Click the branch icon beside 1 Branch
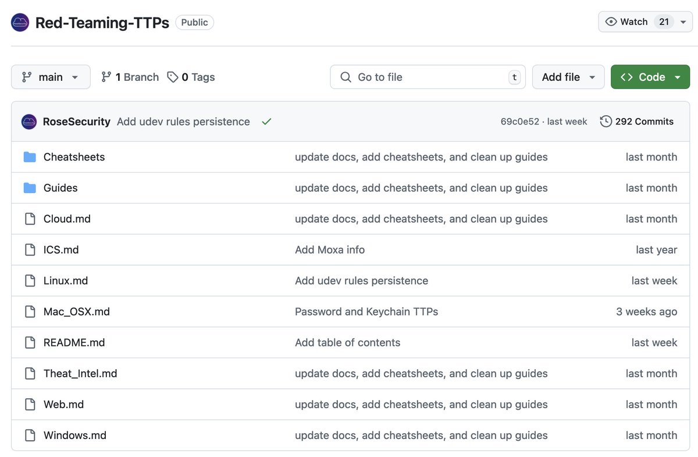Viewport: 698px width, 457px height. [106, 77]
